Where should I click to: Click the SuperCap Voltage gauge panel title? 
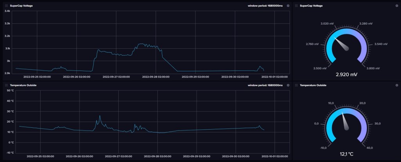[x=311, y=6]
